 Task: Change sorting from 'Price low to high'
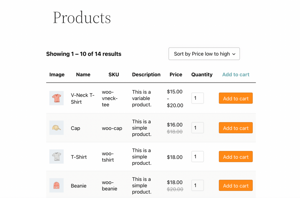(x=204, y=54)
